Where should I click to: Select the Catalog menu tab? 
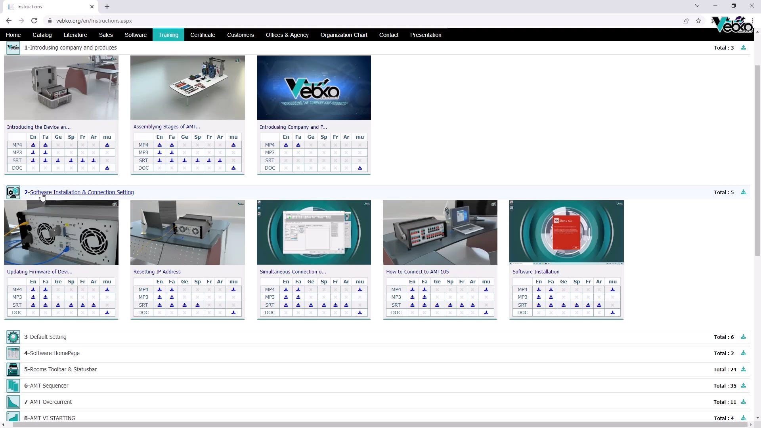[42, 34]
